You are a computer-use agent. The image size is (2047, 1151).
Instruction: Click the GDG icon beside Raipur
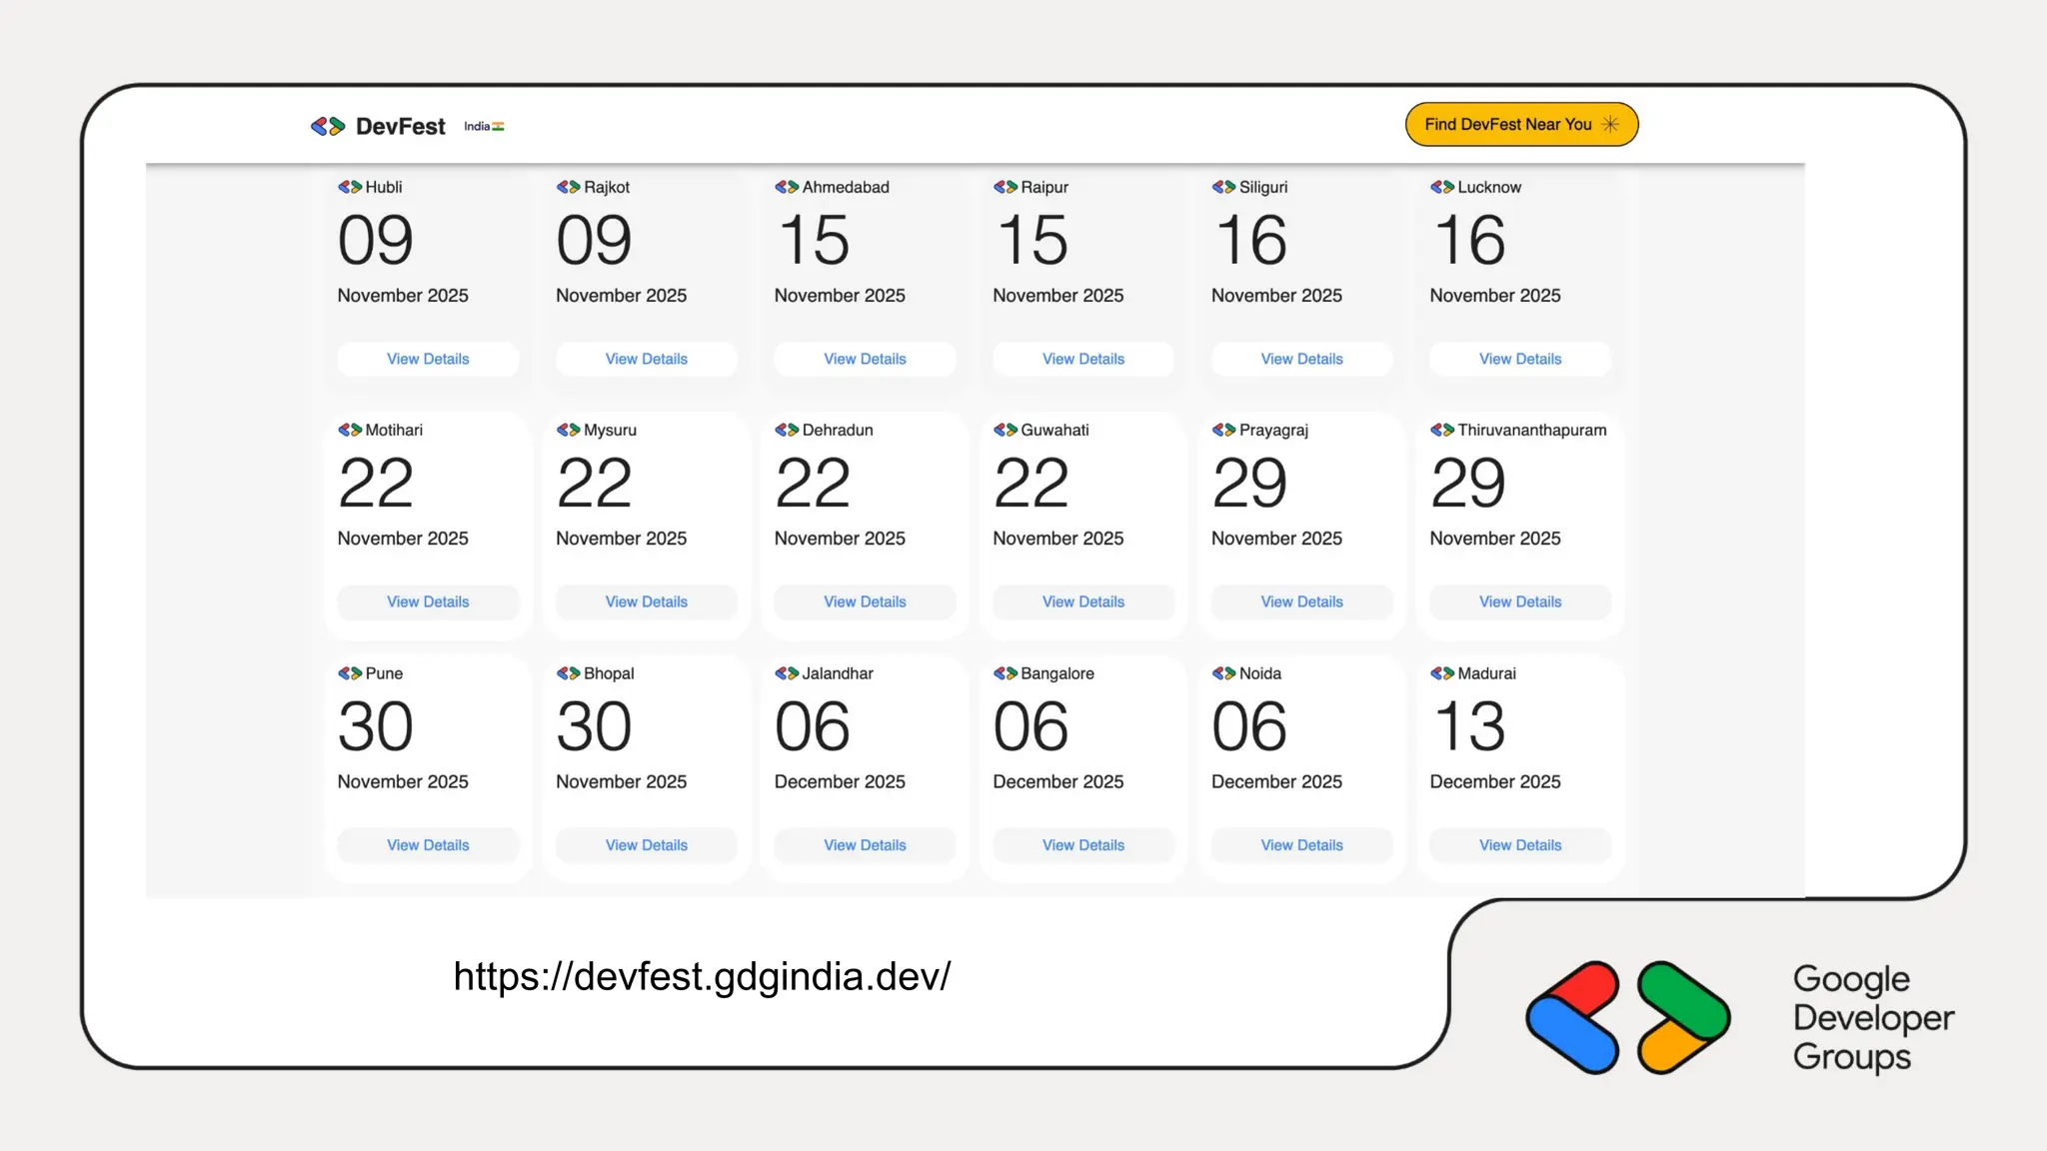pos(1006,187)
